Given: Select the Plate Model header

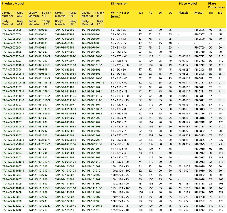Looking at the screenshot, I should click(x=188, y=4).
